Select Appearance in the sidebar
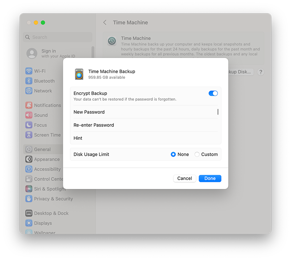 tap(47, 159)
